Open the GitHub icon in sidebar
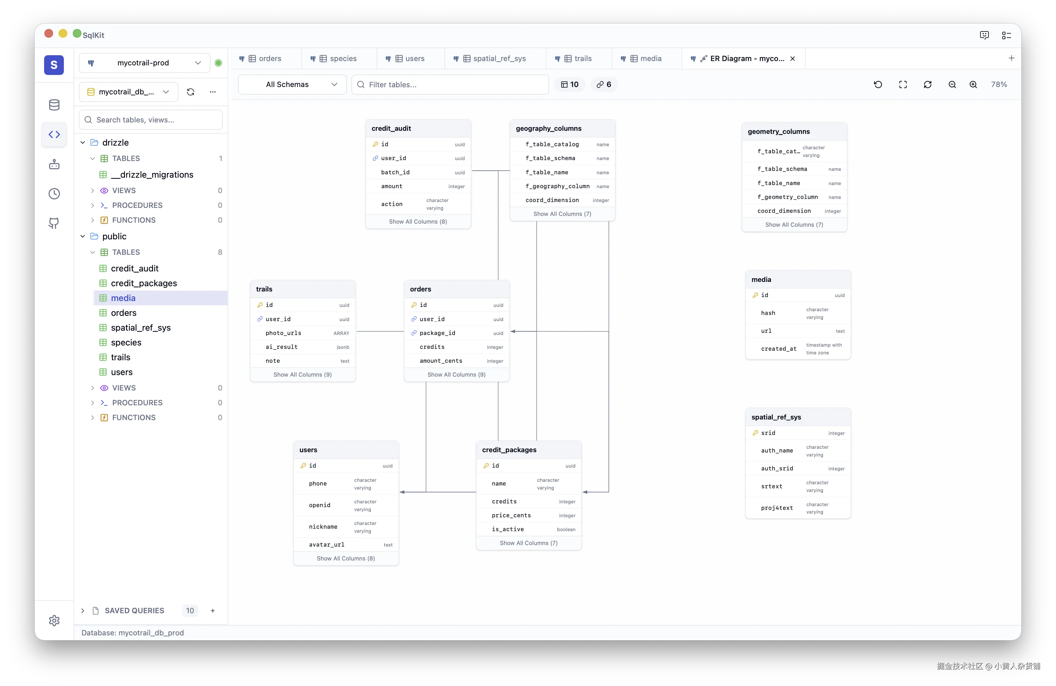 [x=54, y=223]
